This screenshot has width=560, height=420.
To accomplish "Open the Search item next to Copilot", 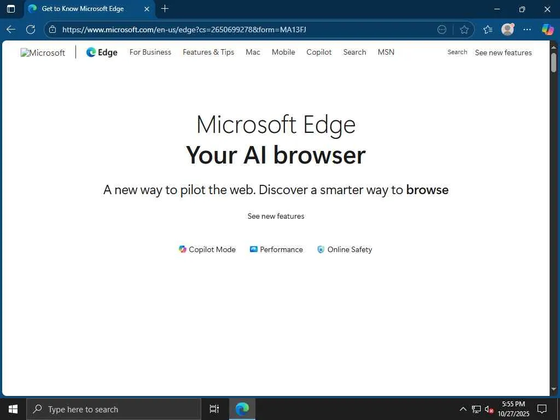I will pyautogui.click(x=354, y=52).
